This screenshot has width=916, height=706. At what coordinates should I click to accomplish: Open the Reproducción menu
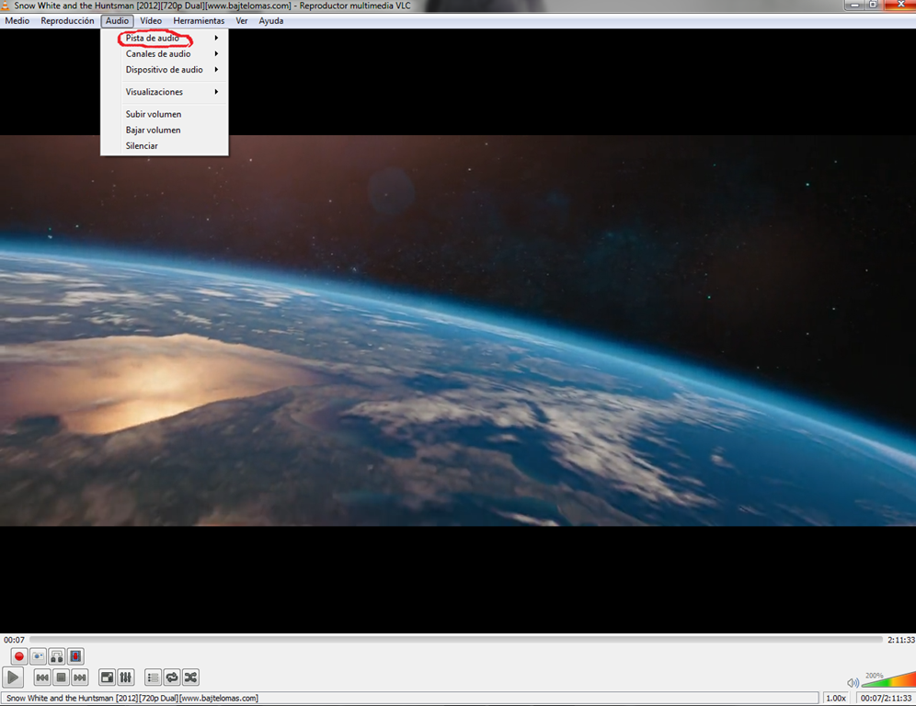pyautogui.click(x=67, y=21)
